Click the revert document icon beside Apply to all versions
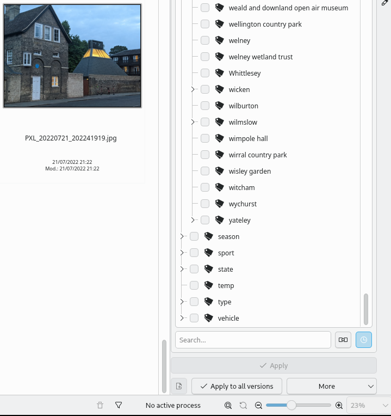Image resolution: width=391 pixels, height=416 pixels. (179, 386)
